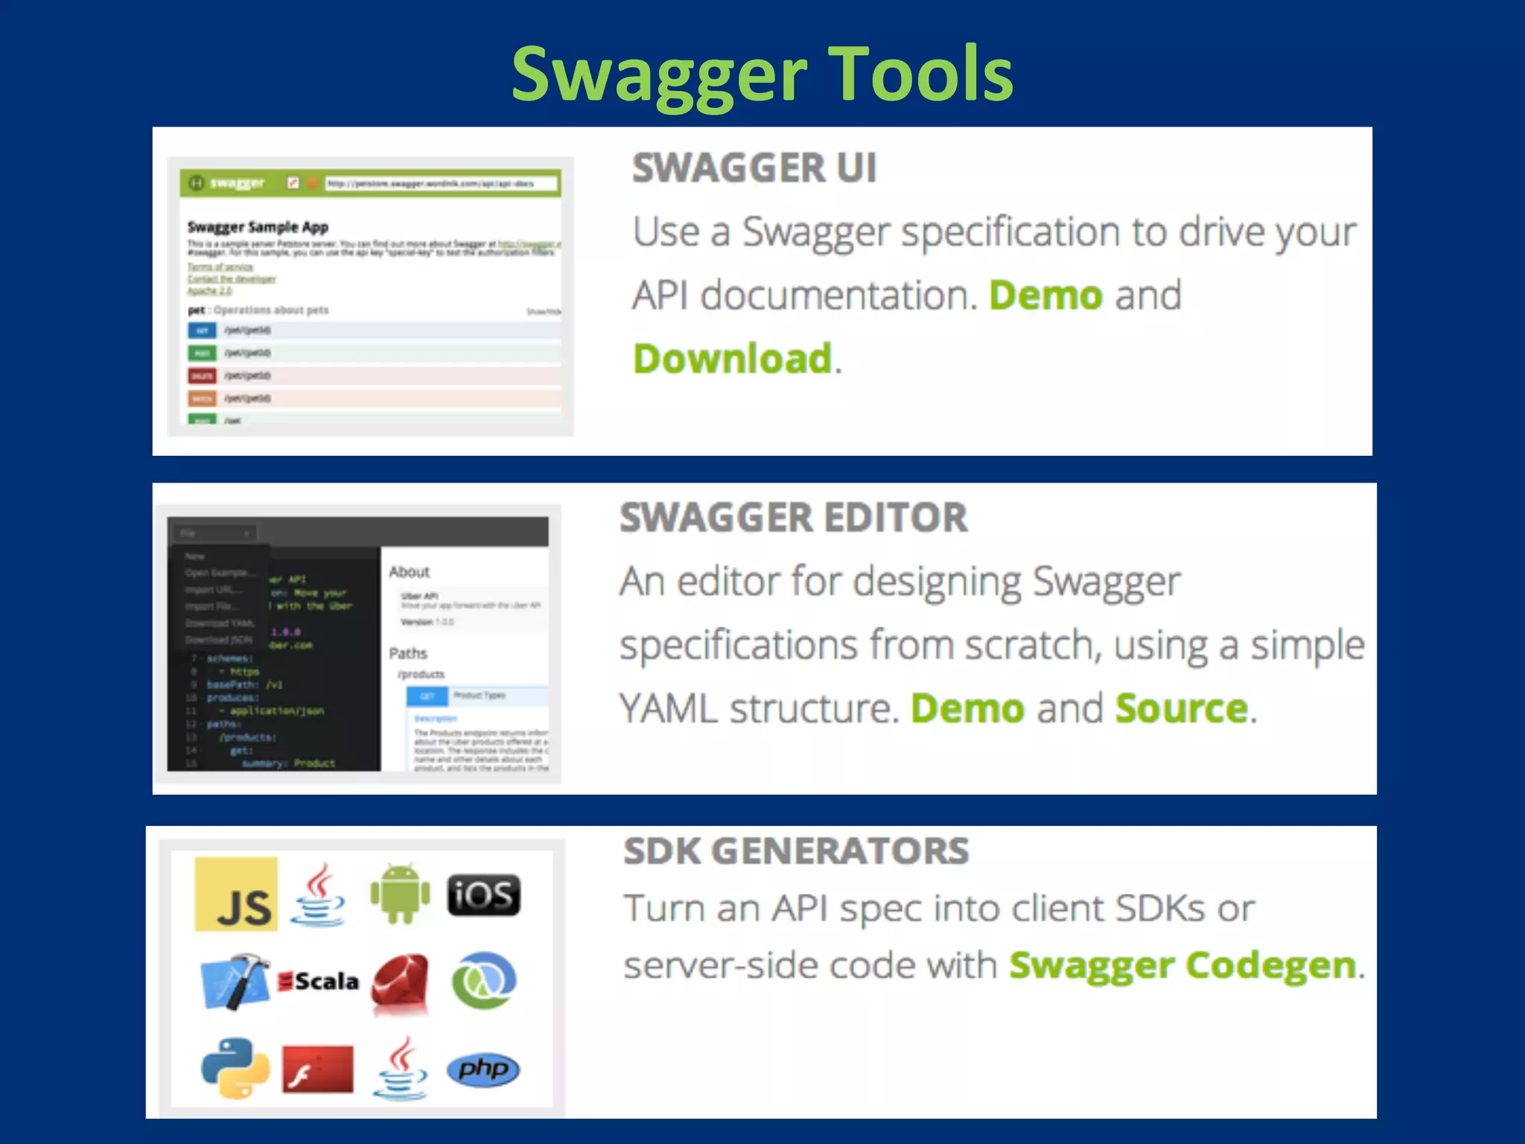
Task: Click the Contact the developer link
Action: (x=232, y=279)
